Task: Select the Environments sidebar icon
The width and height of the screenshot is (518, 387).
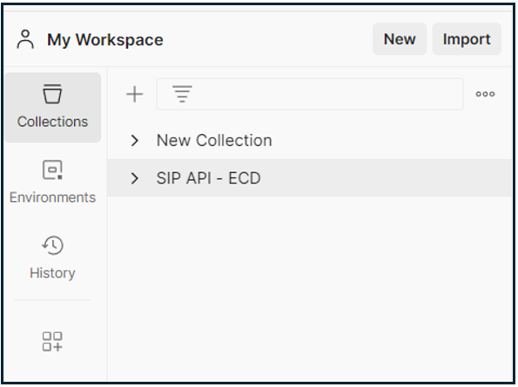Action: pos(52,170)
